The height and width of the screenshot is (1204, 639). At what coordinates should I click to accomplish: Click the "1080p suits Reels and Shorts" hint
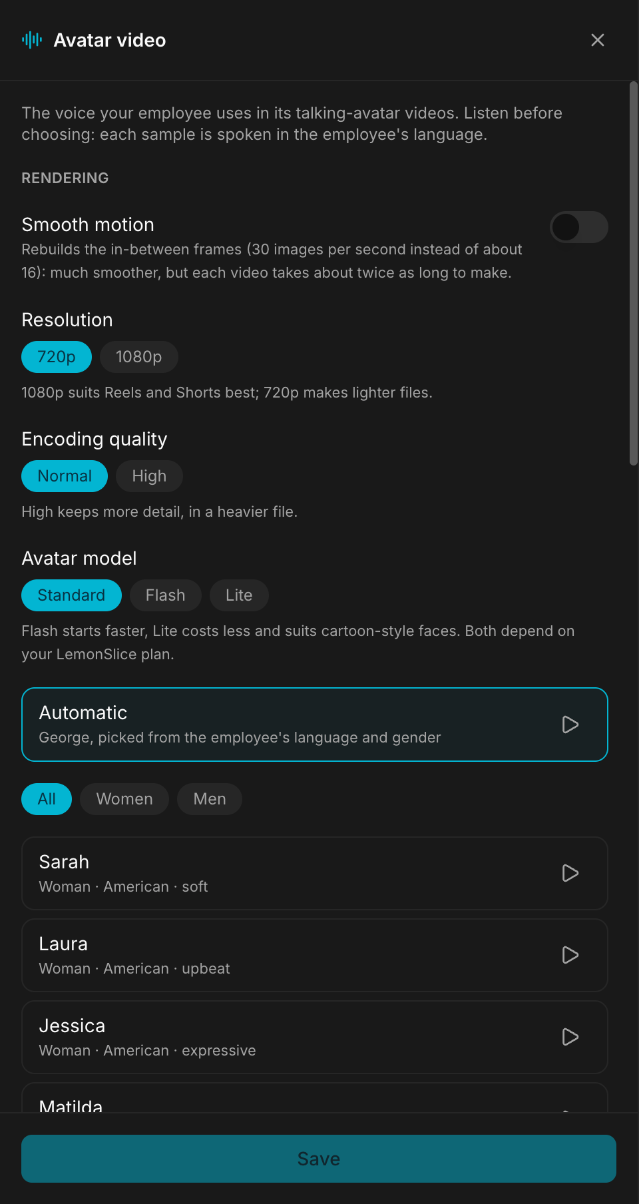(x=227, y=393)
